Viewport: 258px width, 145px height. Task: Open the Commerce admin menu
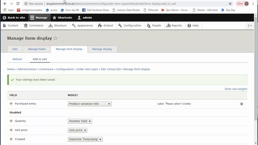point(33,25)
